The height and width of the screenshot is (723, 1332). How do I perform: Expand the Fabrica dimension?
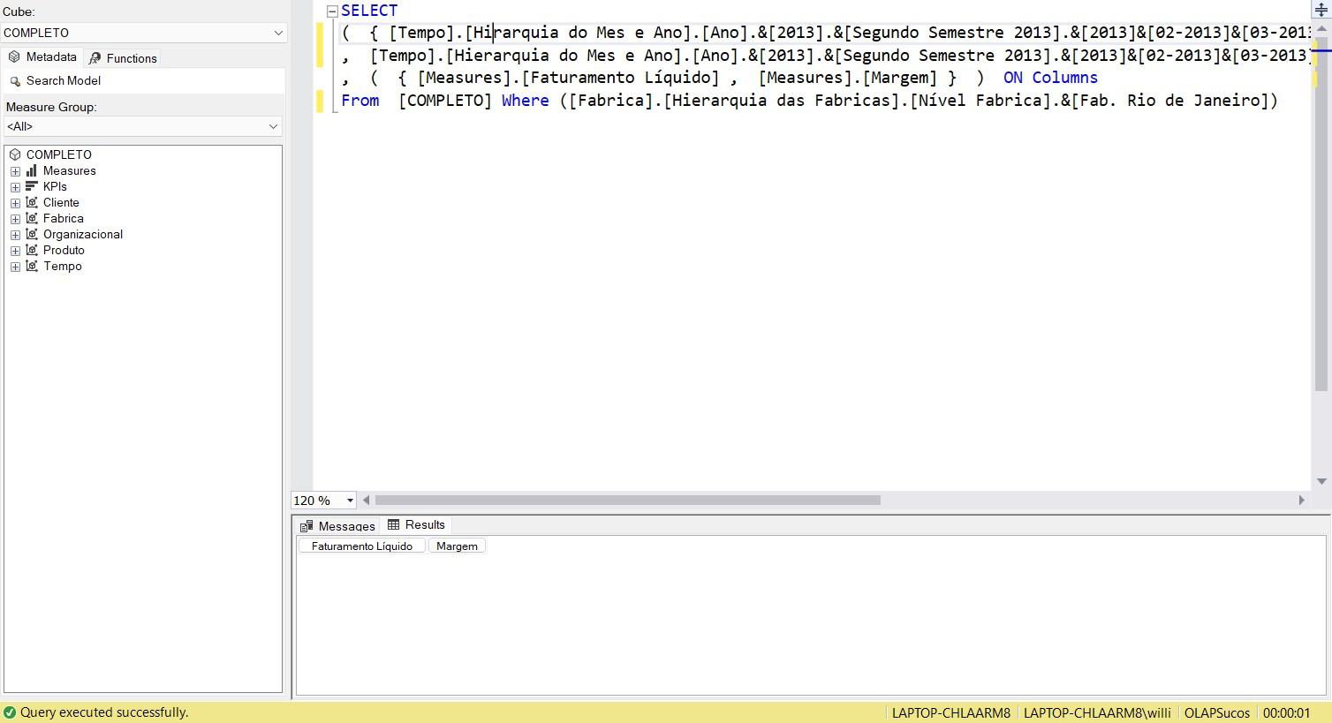point(15,219)
